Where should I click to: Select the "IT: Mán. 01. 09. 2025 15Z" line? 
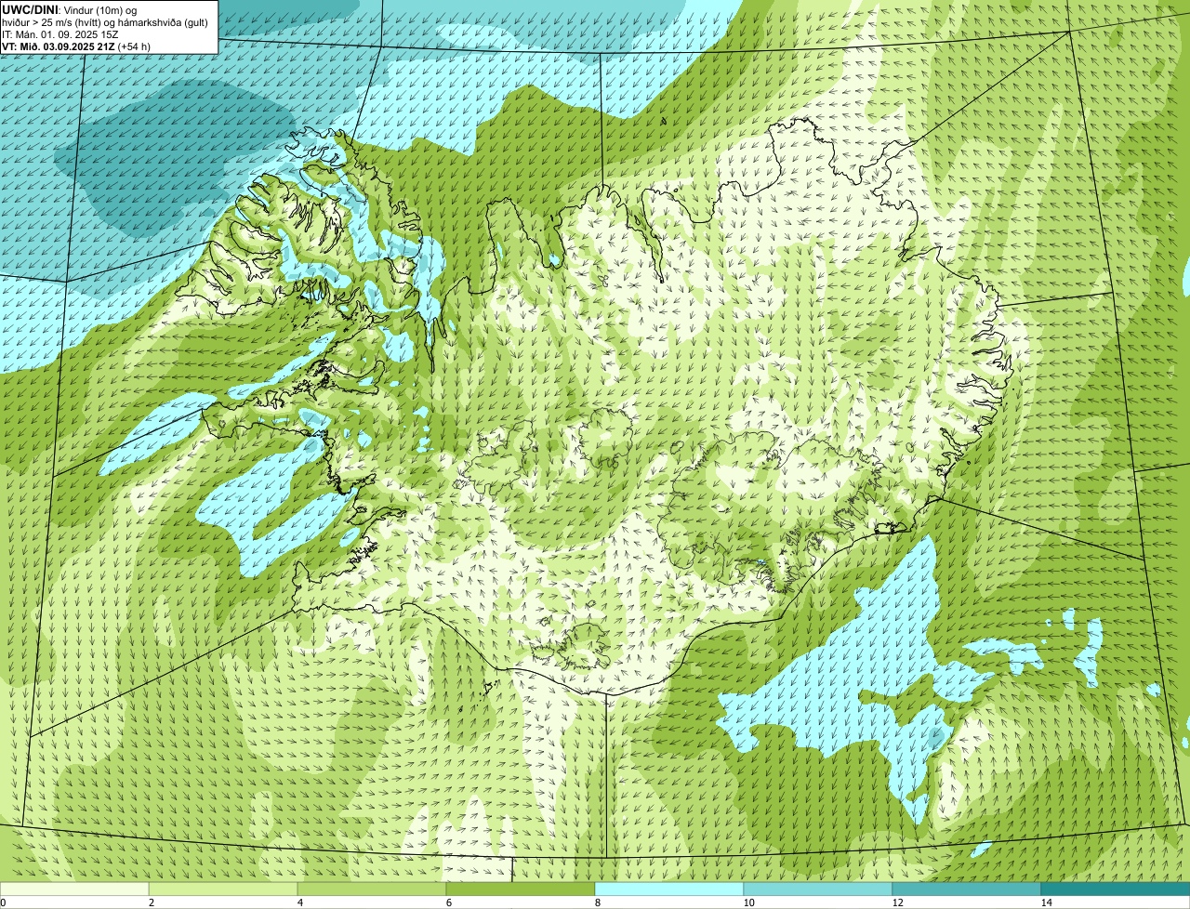click(x=59, y=33)
